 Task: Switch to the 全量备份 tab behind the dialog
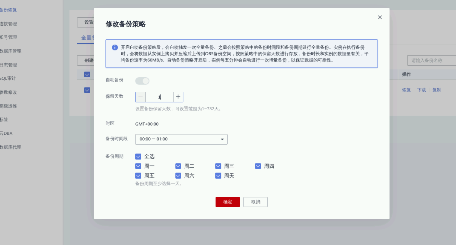click(x=88, y=38)
